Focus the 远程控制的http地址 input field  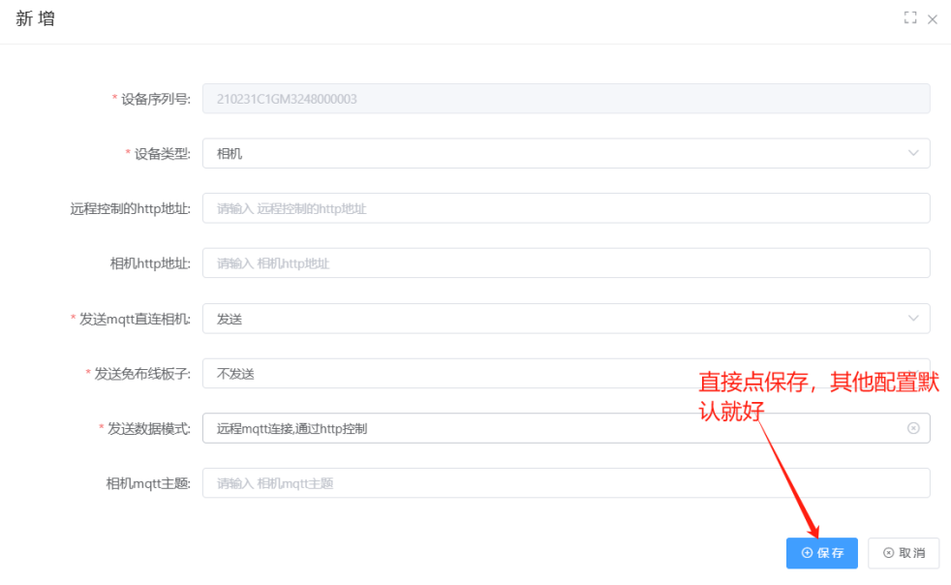[x=566, y=208]
